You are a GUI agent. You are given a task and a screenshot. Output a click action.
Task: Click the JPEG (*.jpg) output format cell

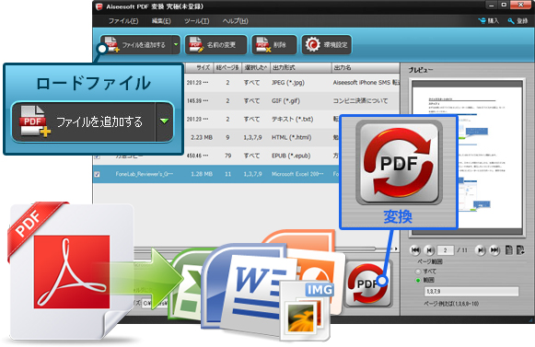pos(288,83)
